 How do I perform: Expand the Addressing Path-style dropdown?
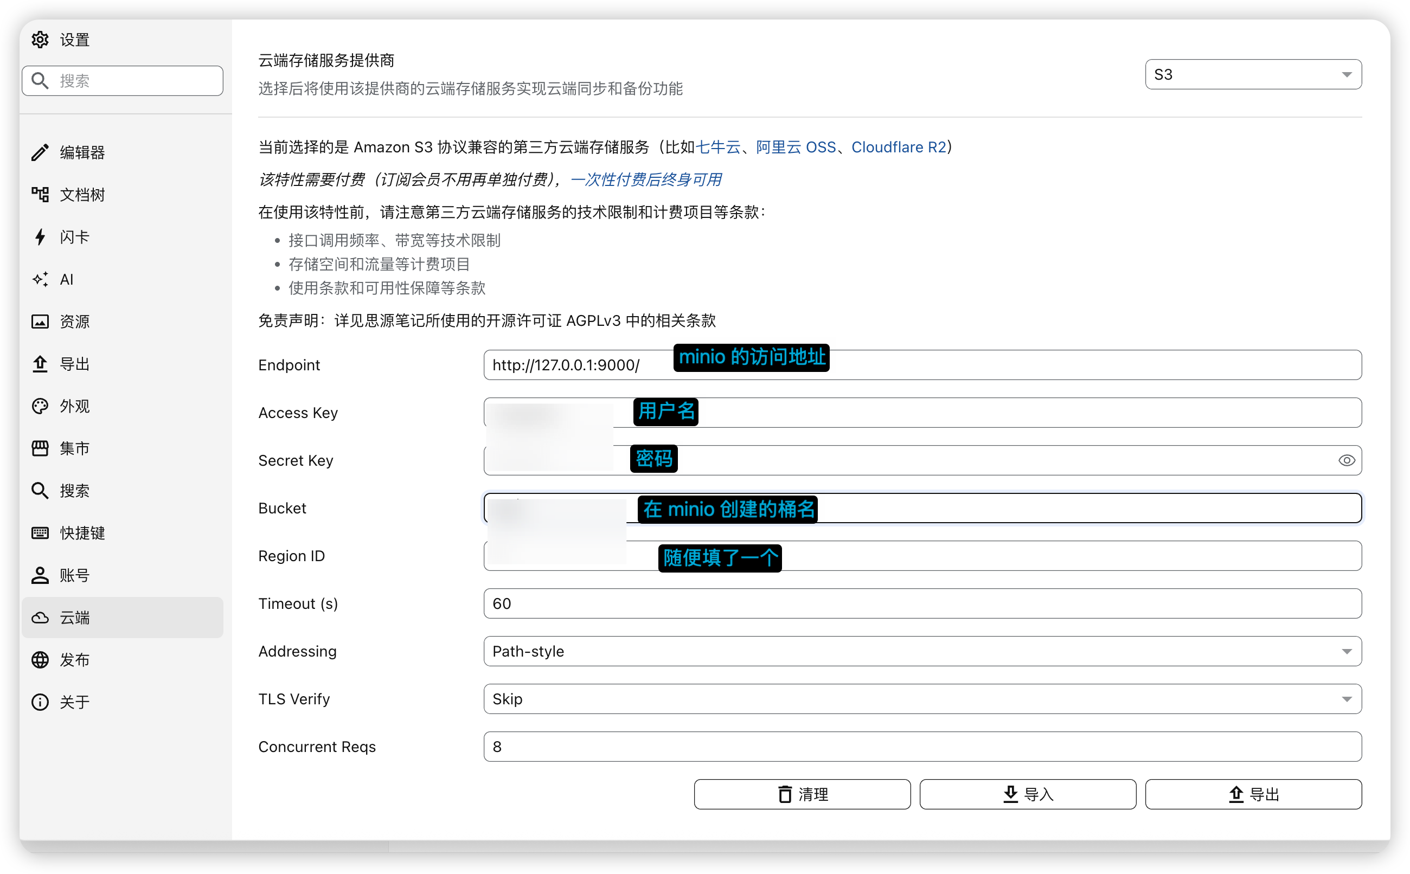pos(922,652)
